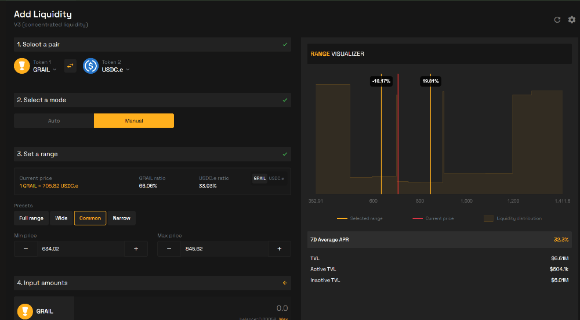Screen dimensions: 580x320
Task: Increase the Max price with plus
Action: [x=280, y=249]
